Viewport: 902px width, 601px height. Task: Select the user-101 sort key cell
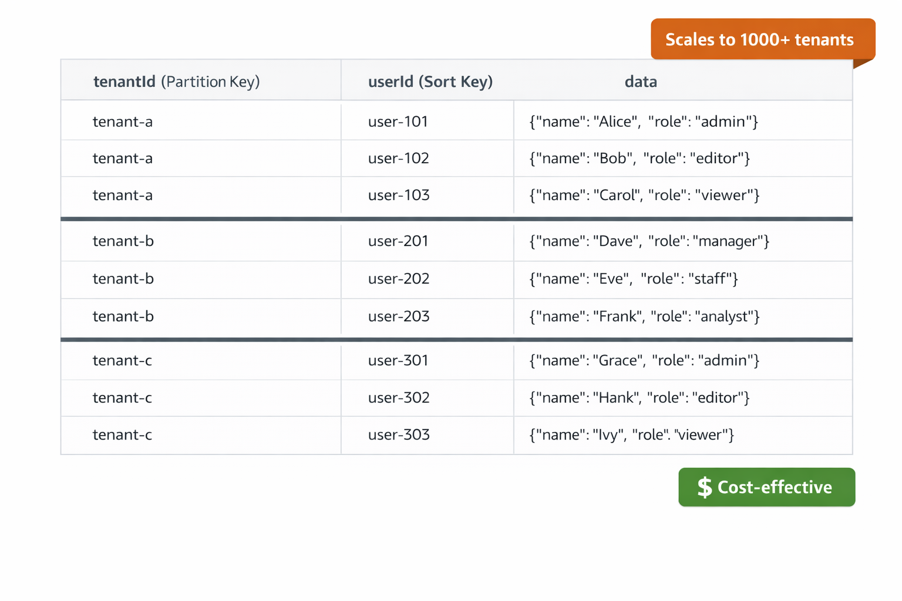[398, 121]
